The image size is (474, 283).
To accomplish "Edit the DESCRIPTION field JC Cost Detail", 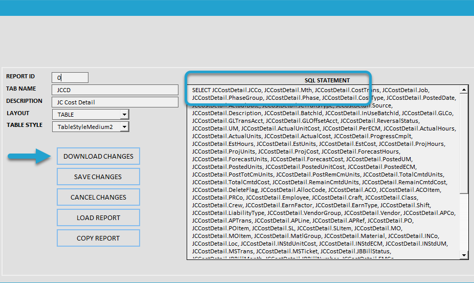I will pyautogui.click(x=115, y=102).
